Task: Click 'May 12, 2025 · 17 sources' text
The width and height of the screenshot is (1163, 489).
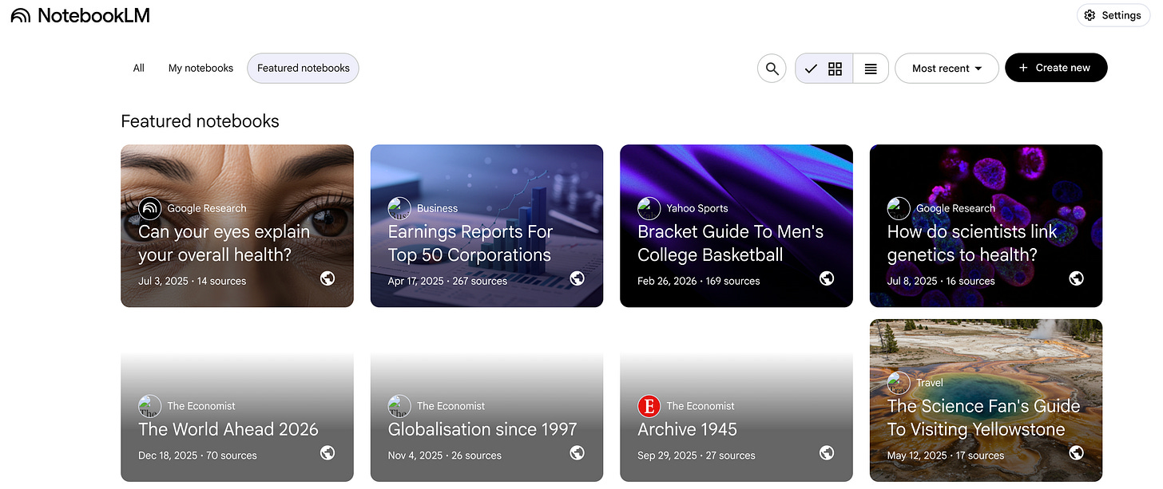Action: [946, 455]
